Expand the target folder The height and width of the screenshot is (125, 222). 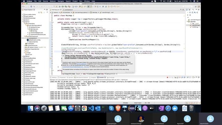pyautogui.click(x=24, y=52)
